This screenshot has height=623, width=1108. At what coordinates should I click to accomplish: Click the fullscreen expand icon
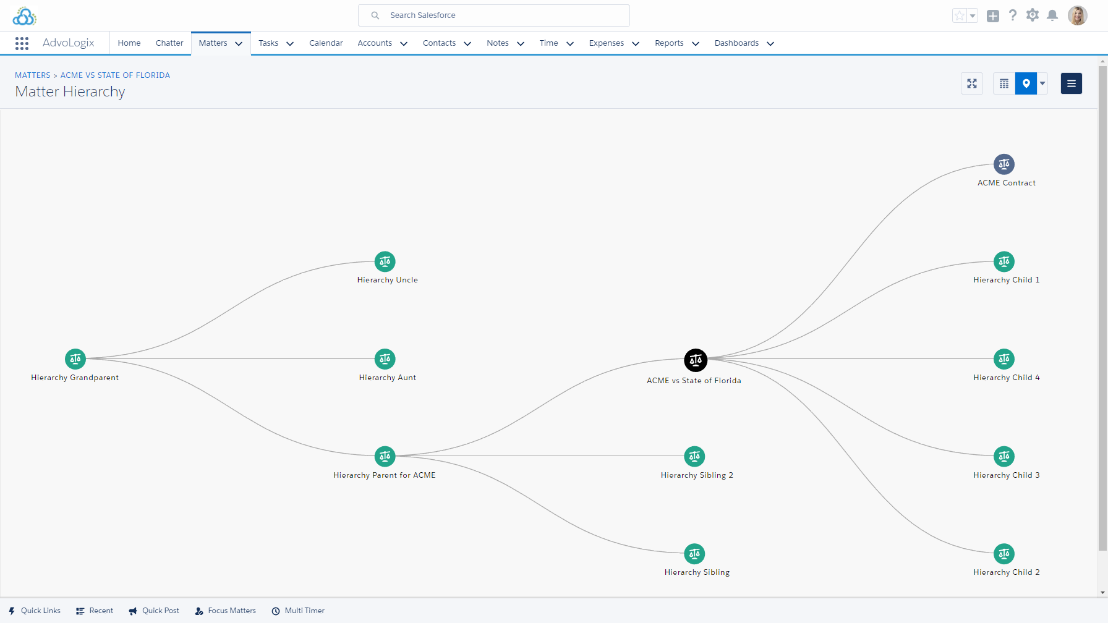[x=972, y=83]
